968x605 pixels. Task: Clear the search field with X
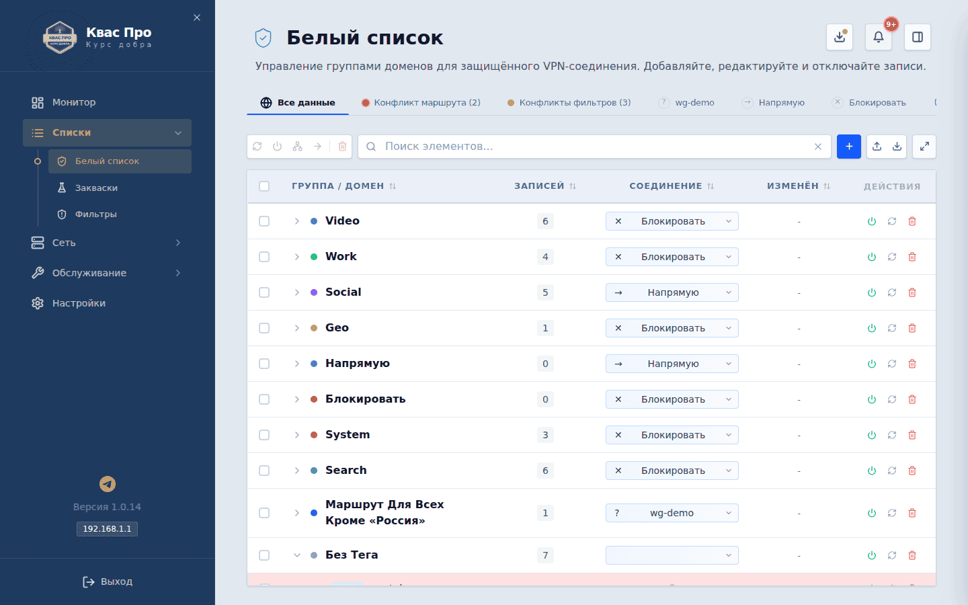pyautogui.click(x=818, y=147)
